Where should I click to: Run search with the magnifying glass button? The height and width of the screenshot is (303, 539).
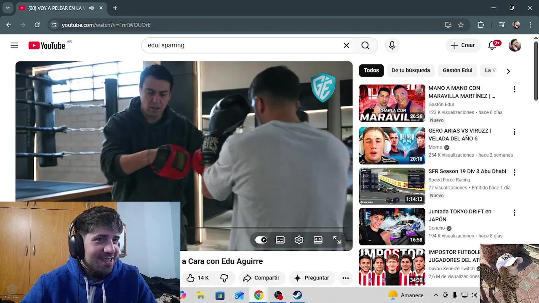[x=365, y=45]
